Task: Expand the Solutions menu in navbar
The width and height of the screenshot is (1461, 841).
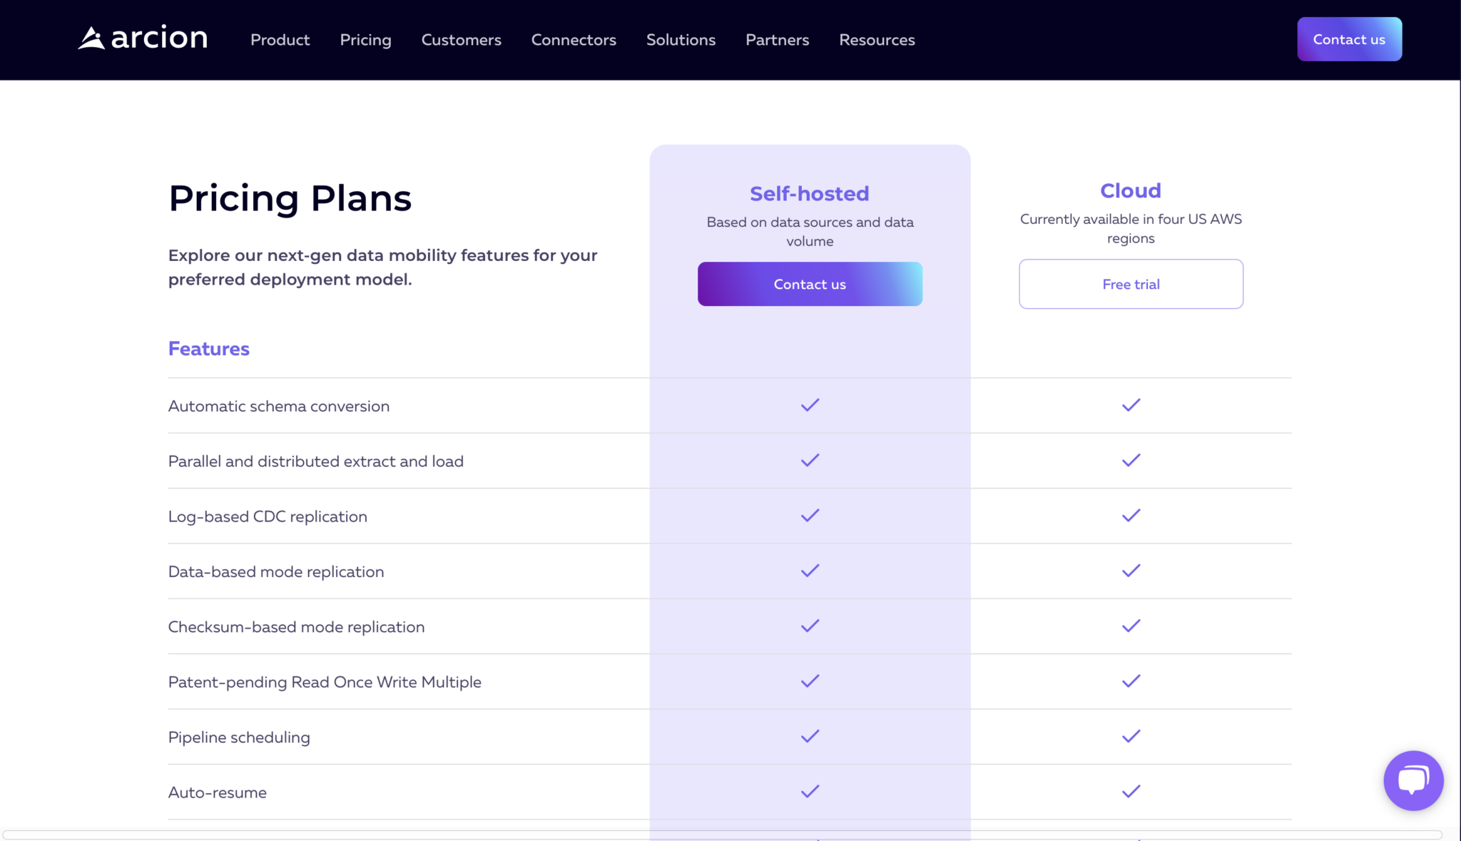Action: (681, 40)
